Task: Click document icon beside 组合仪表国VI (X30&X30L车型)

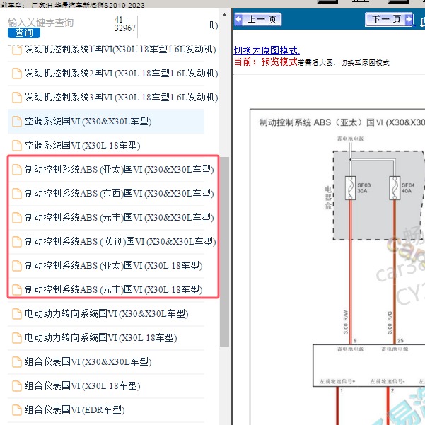Action: coord(17,362)
